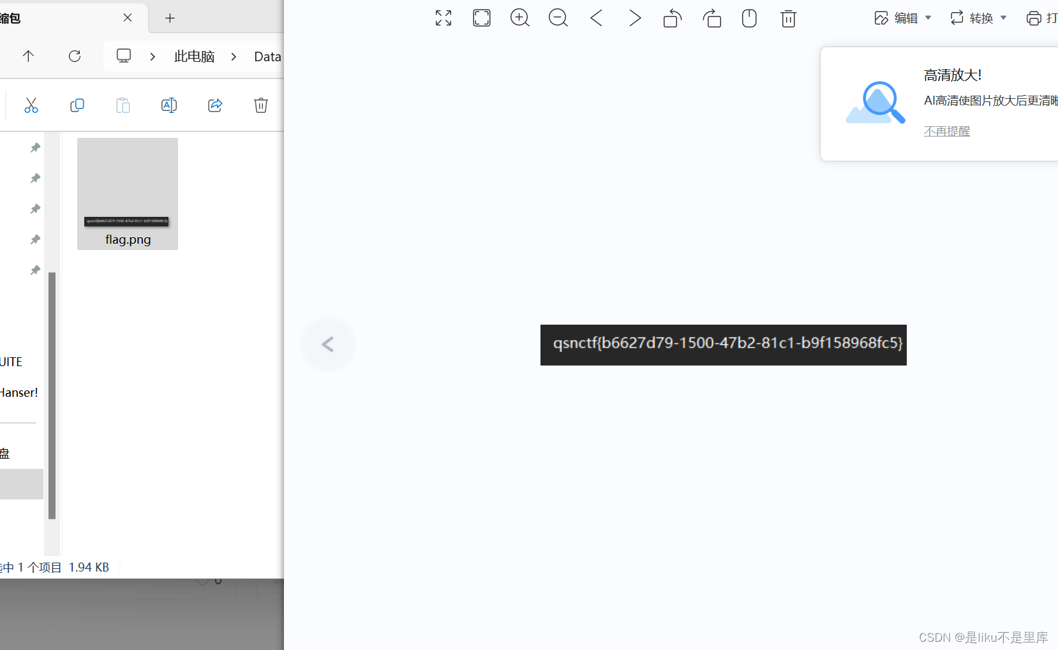Delete the image with the viewer trash icon
This screenshot has width=1058, height=650.
click(788, 18)
